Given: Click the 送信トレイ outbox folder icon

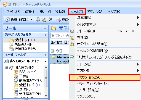Looking at the screenshot, I should click(16, 90).
